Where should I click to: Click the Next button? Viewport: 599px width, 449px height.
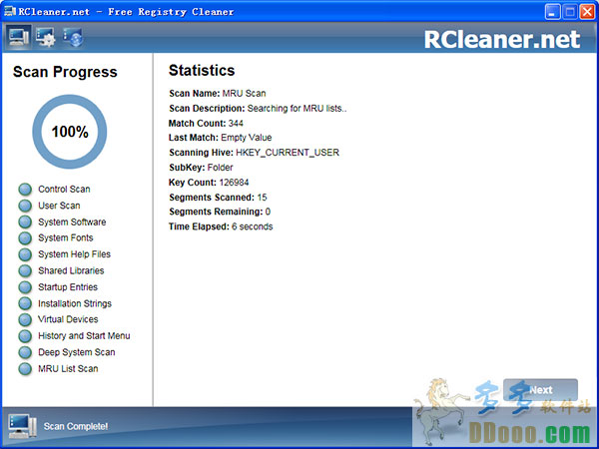tap(540, 390)
